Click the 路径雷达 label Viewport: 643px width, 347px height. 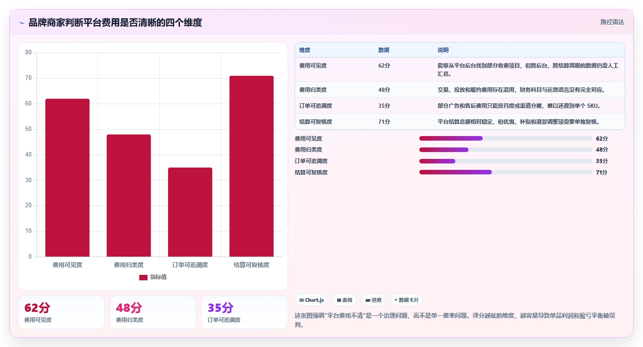pos(612,22)
